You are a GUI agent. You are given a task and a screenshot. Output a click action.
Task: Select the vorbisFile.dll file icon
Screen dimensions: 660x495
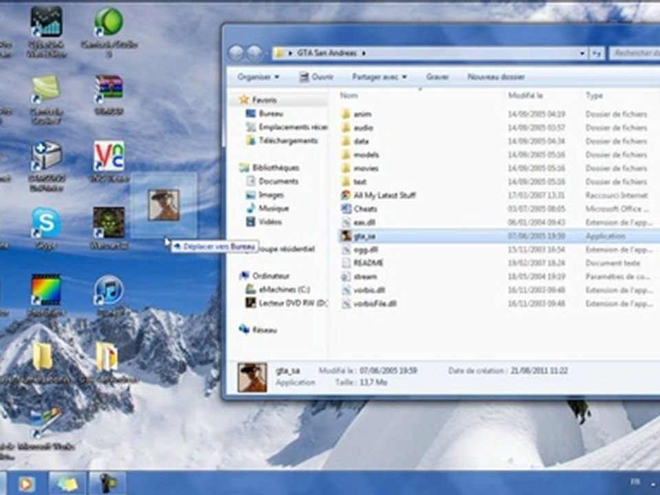pos(346,303)
